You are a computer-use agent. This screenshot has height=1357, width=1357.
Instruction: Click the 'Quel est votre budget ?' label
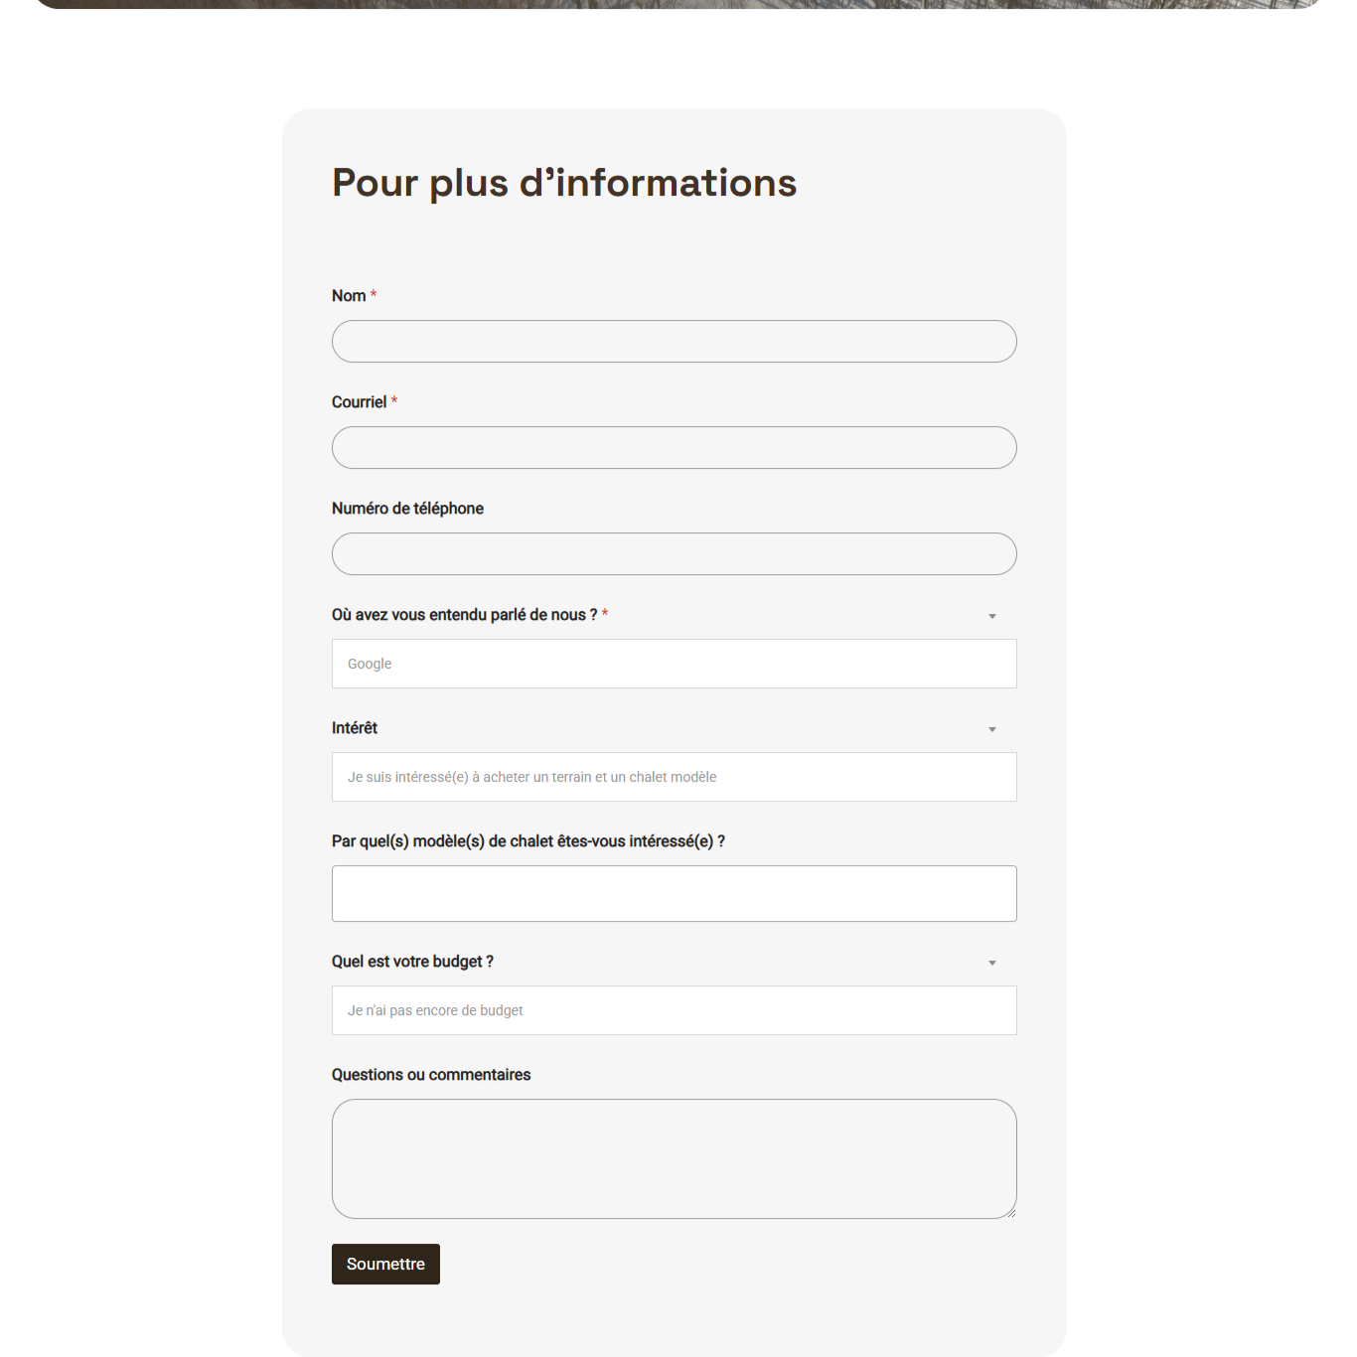[x=412, y=962]
